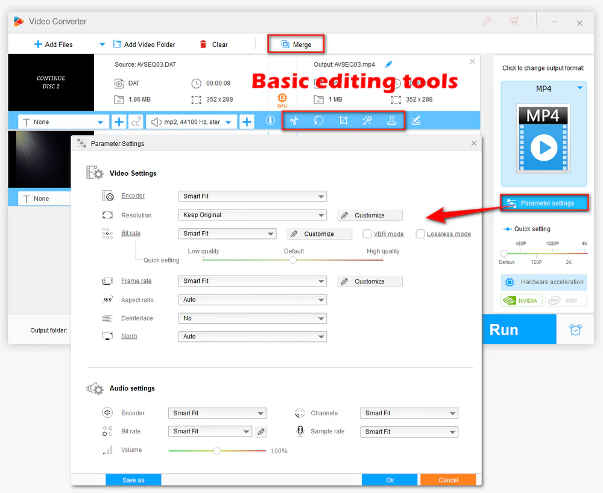Open the Add Files dropdown arrow
The image size is (603, 493).
coord(103,44)
